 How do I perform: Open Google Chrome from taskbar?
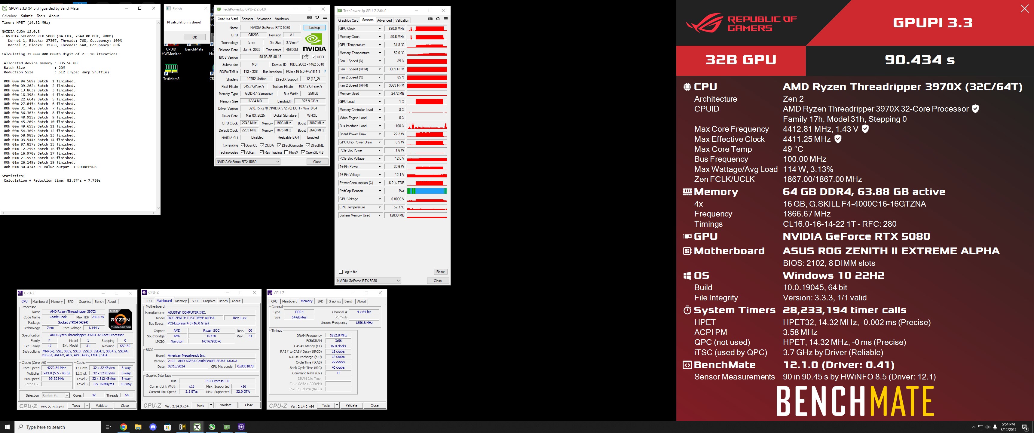click(x=124, y=427)
